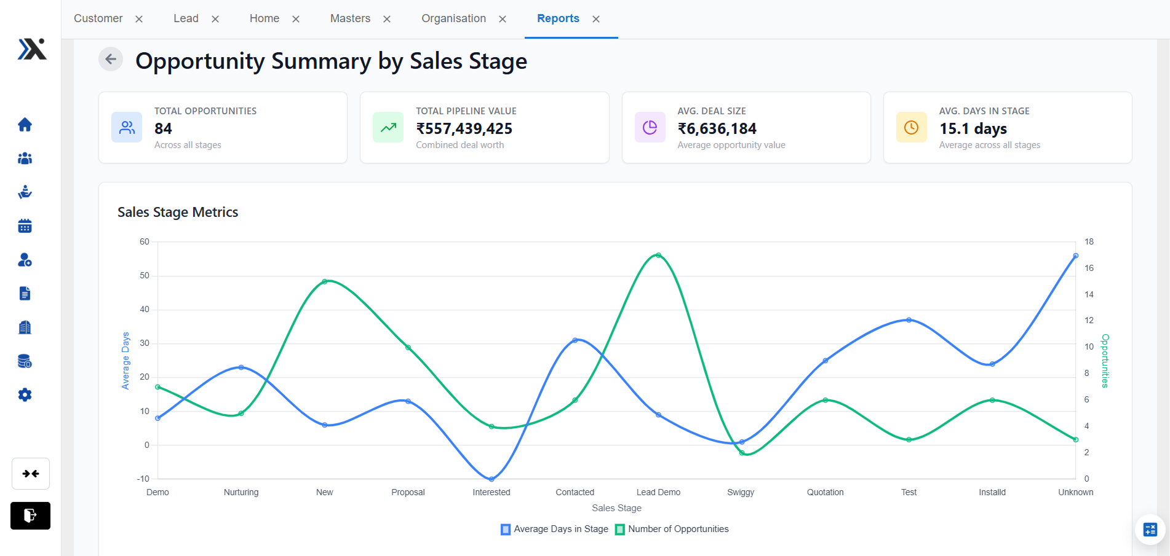Switch to the Home tab

coord(265,18)
